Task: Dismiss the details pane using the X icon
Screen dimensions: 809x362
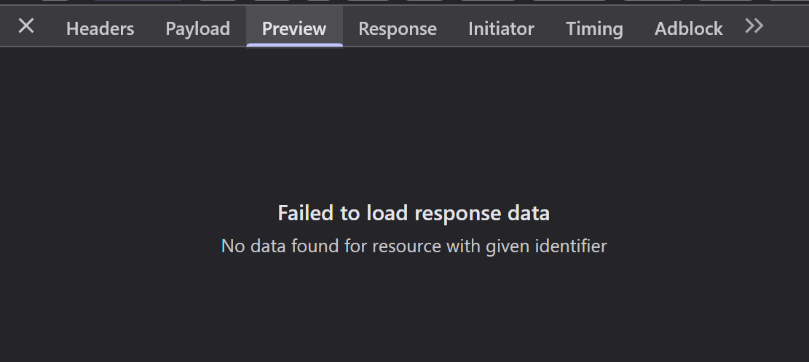Action: (x=25, y=25)
